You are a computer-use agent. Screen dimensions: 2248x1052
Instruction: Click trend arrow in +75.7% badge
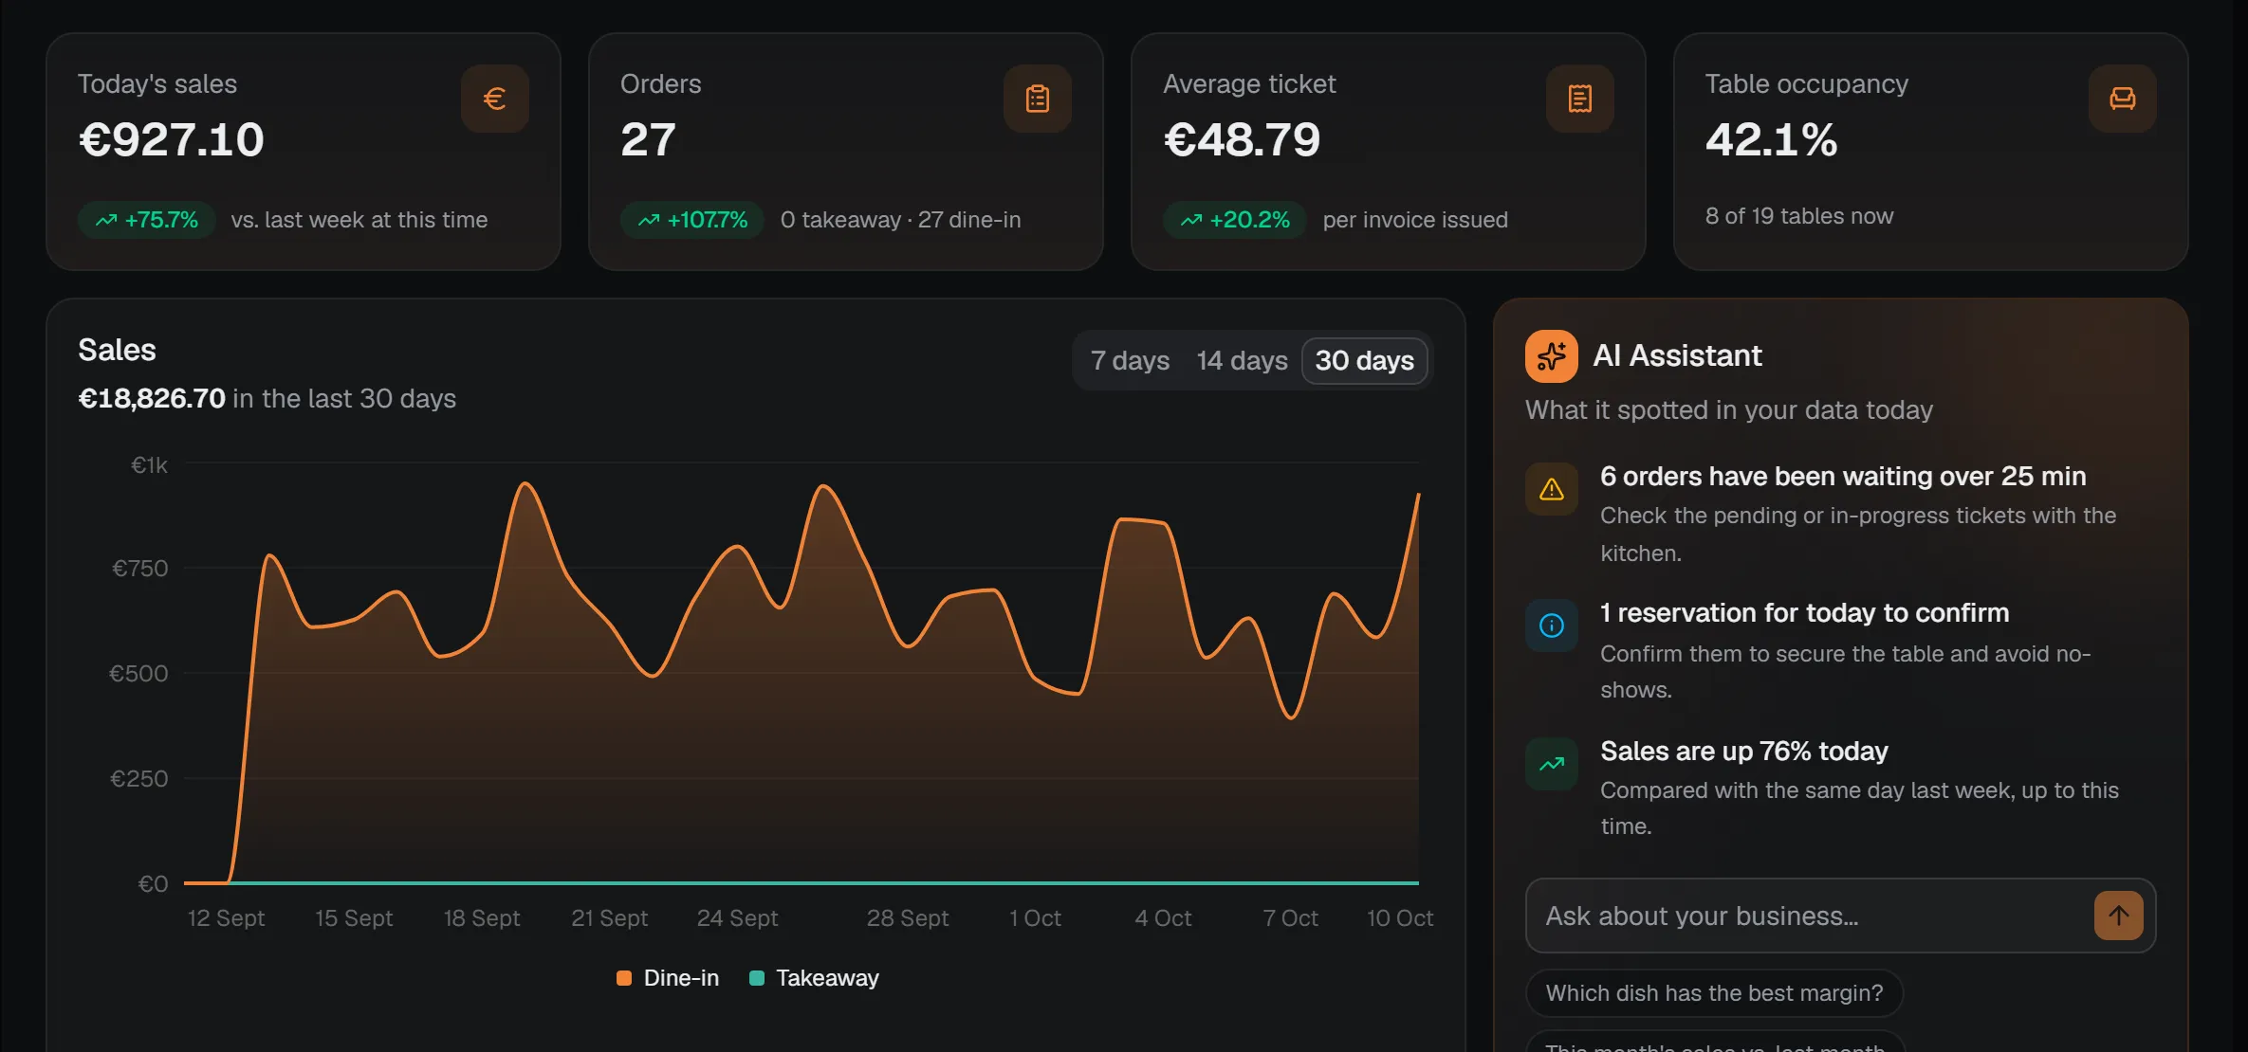[x=106, y=220]
